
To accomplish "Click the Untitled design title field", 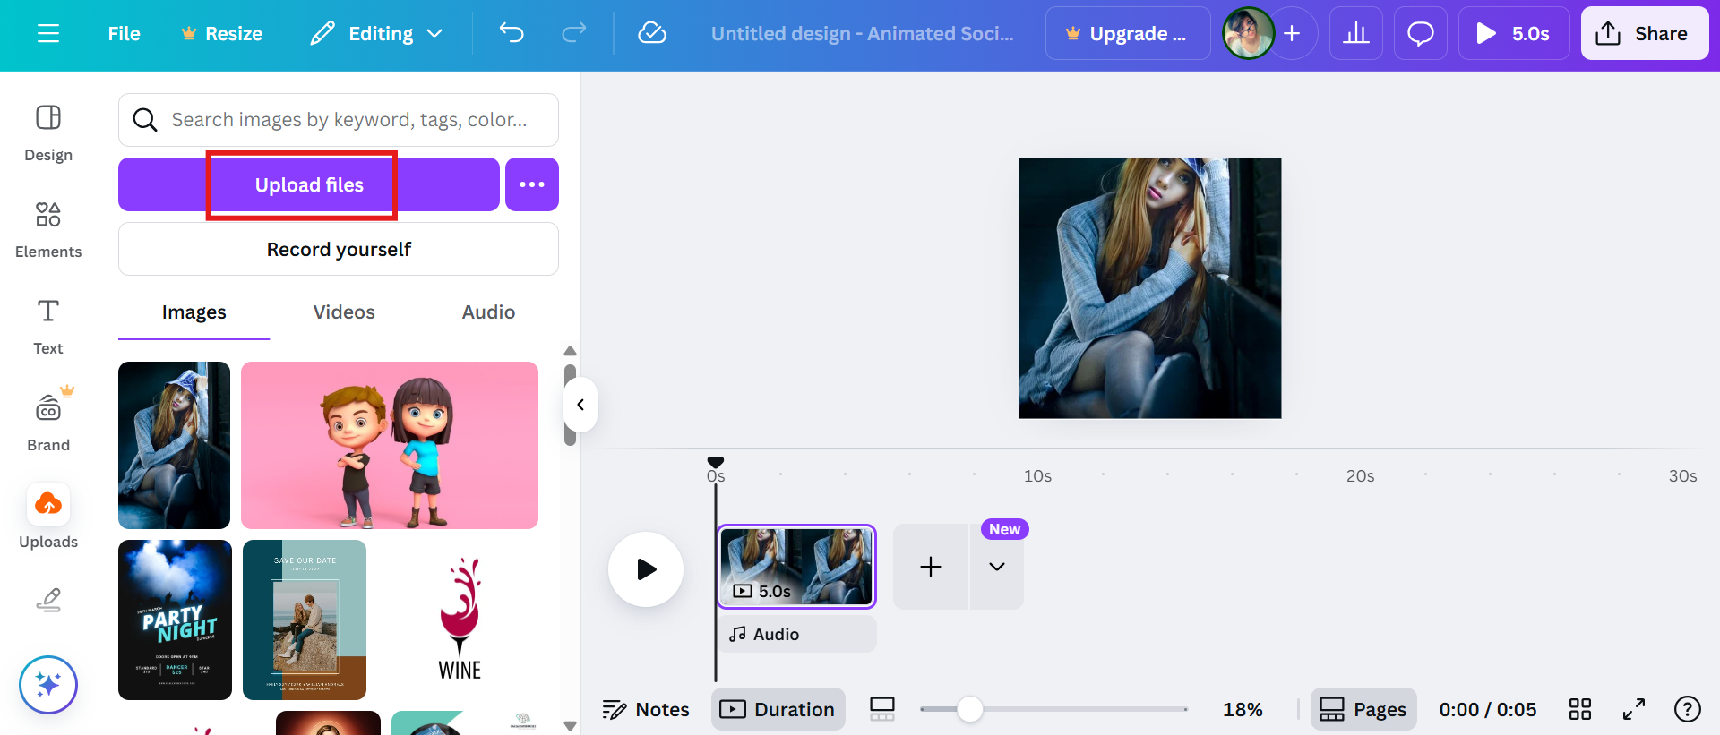I will tap(862, 34).
